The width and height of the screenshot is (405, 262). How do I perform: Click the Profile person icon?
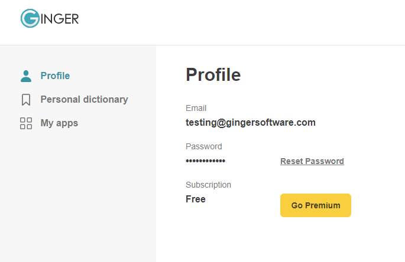tap(25, 76)
